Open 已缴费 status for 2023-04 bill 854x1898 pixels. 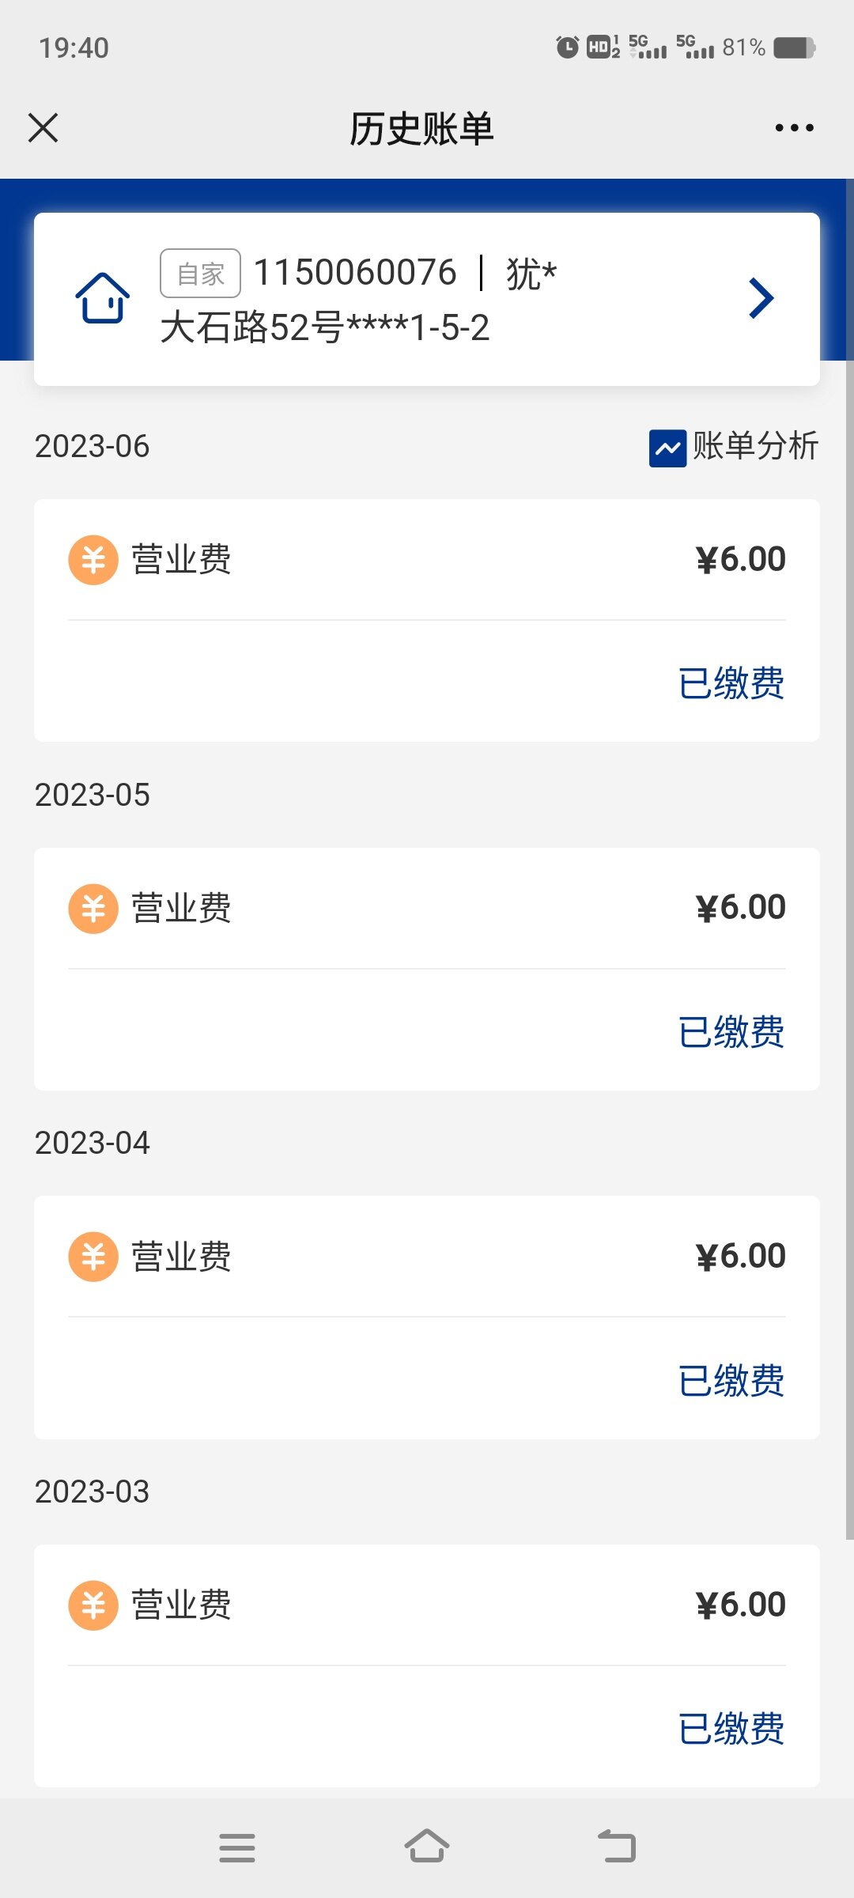tap(731, 1381)
